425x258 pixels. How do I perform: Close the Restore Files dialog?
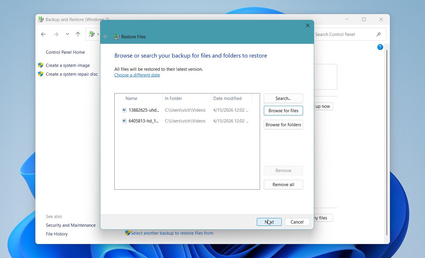tap(307, 26)
